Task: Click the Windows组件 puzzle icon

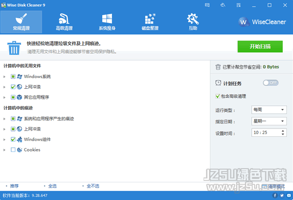Action: 20,139
